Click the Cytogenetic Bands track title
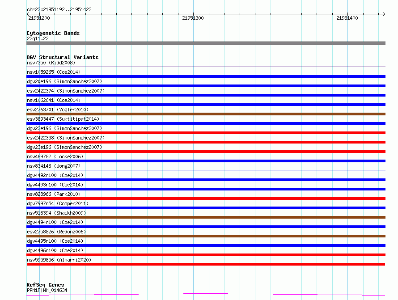 click(x=53, y=33)
